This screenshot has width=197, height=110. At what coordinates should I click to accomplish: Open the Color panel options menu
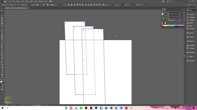tap(184, 9)
